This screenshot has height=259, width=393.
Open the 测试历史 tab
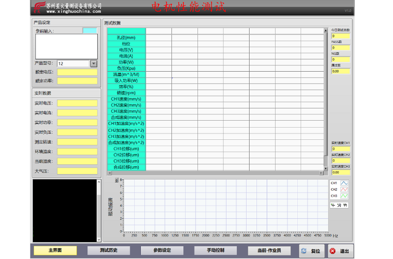point(109,250)
